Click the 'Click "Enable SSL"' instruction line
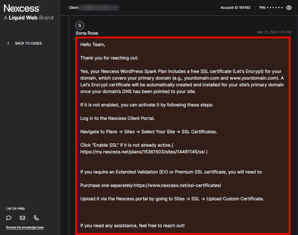Image resolution: width=298 pixels, height=235 pixels. pos(127,145)
